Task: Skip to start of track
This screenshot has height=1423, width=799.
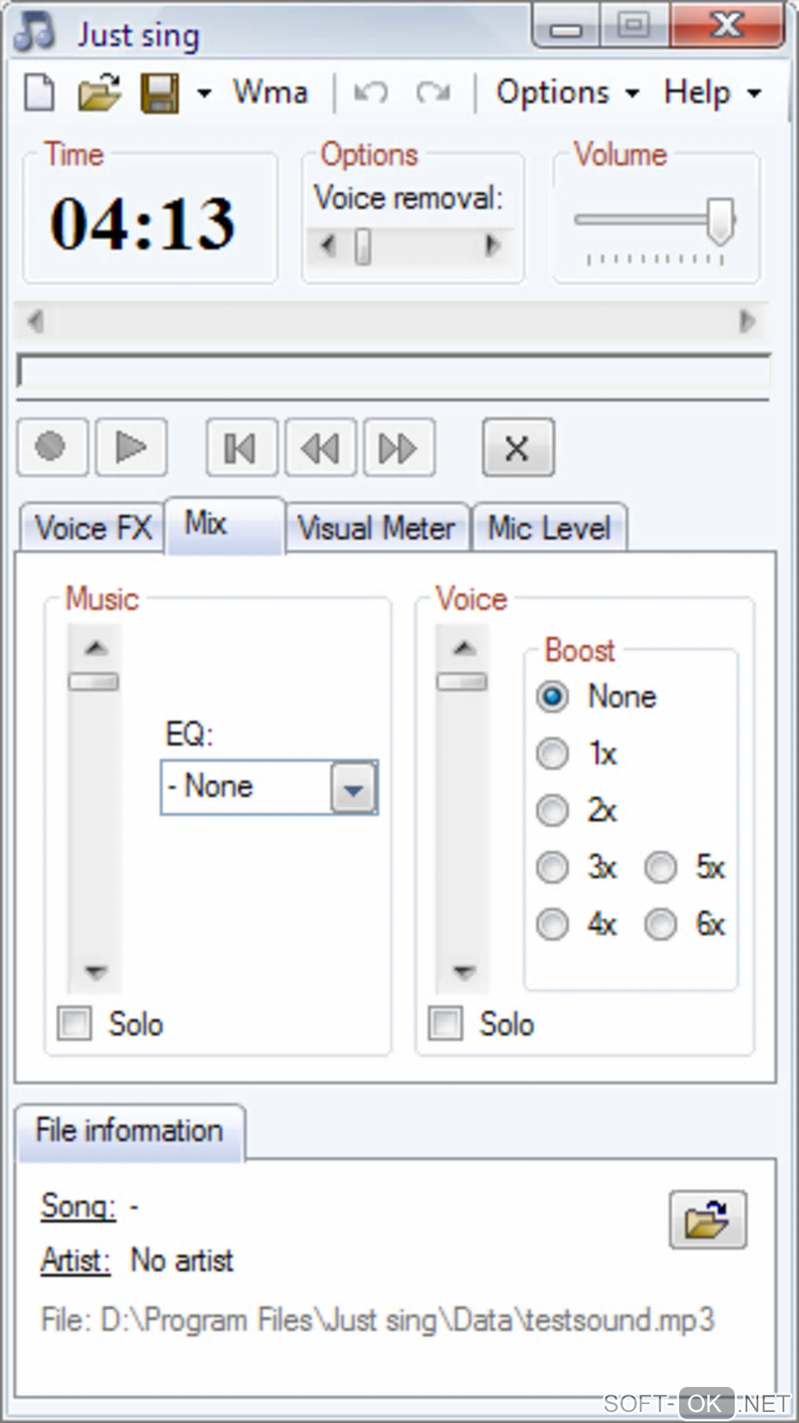Action: [x=241, y=448]
